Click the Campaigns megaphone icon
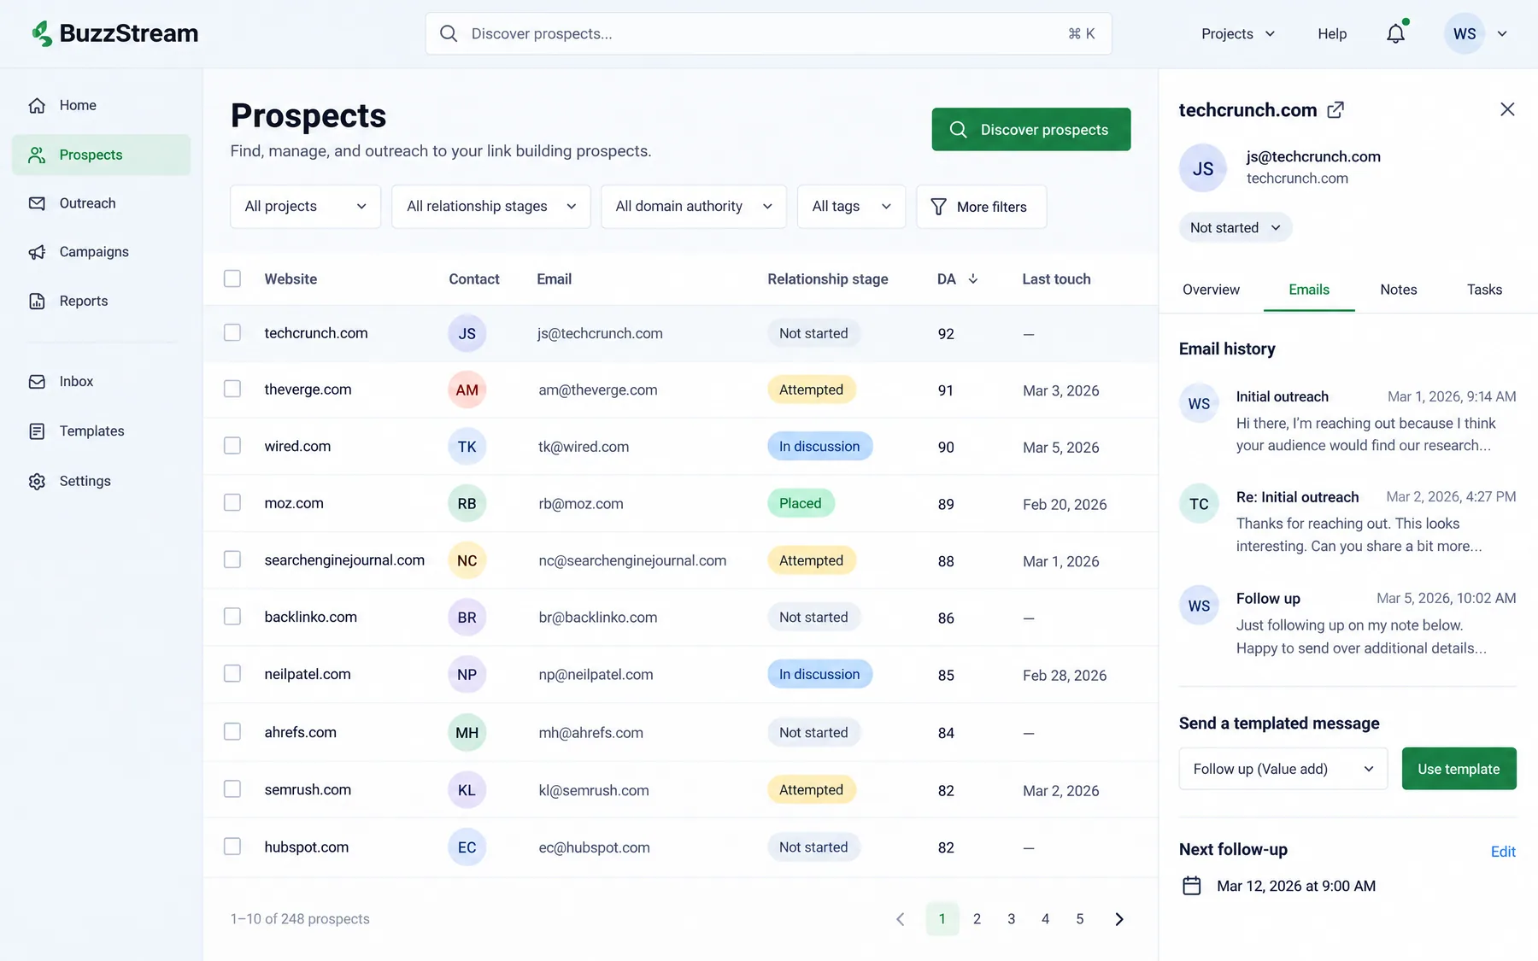1538x961 pixels. (x=37, y=252)
